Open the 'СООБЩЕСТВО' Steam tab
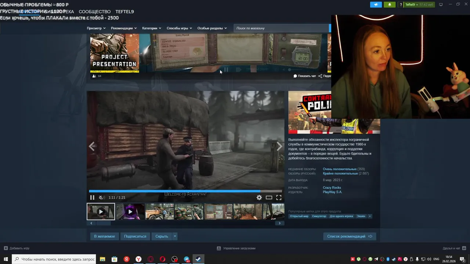 (94, 12)
